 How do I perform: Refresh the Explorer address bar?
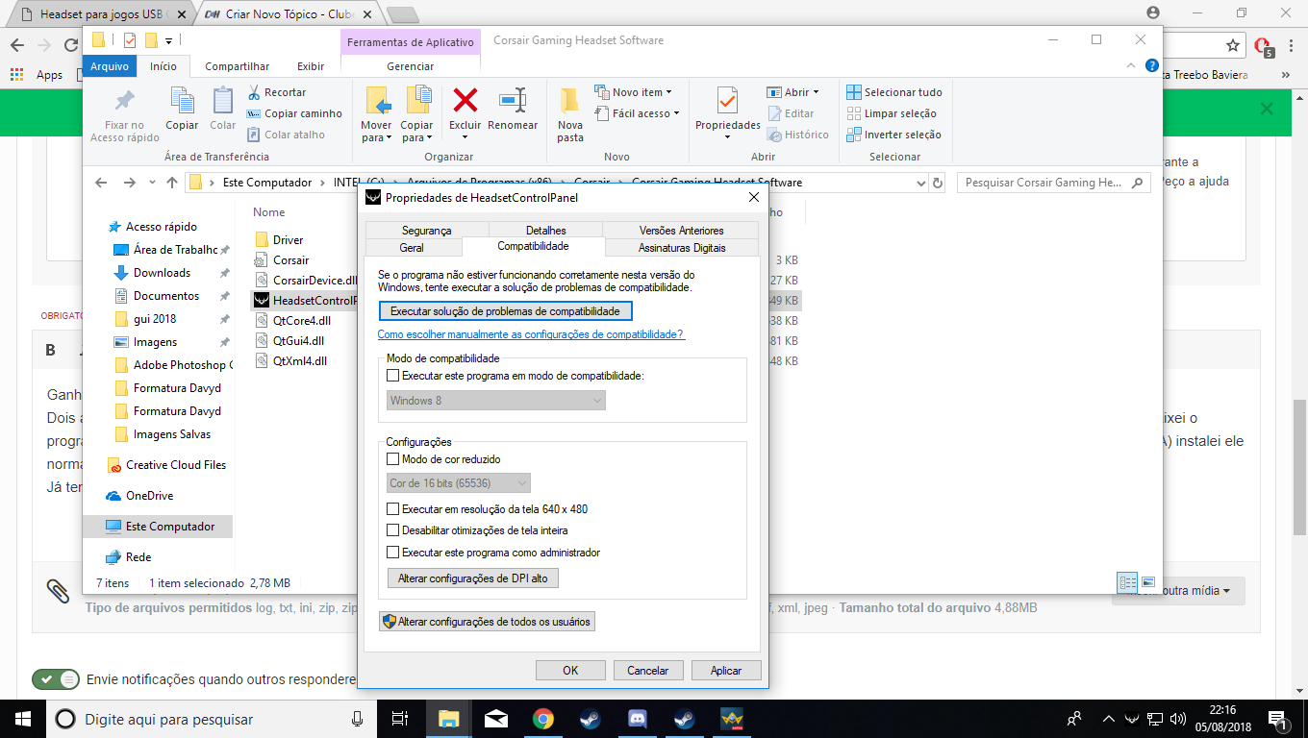(939, 183)
